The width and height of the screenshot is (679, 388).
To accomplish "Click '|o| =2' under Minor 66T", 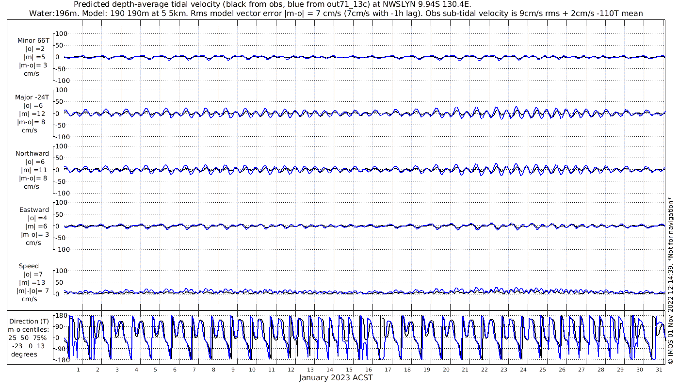I will tap(35, 49).
